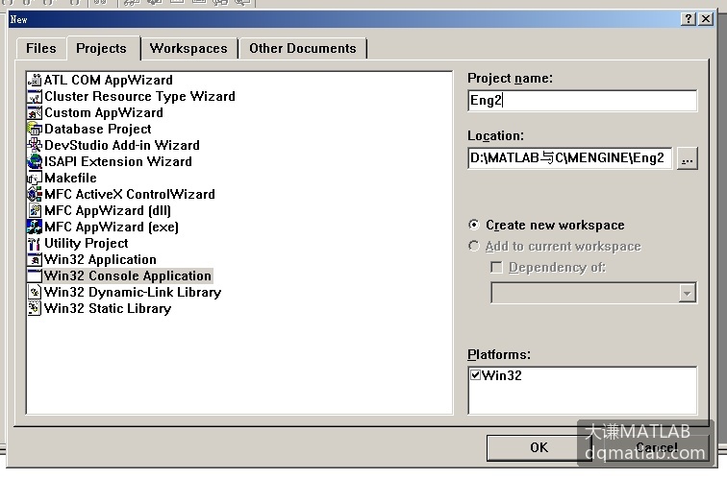Close the New dialog

[706, 19]
